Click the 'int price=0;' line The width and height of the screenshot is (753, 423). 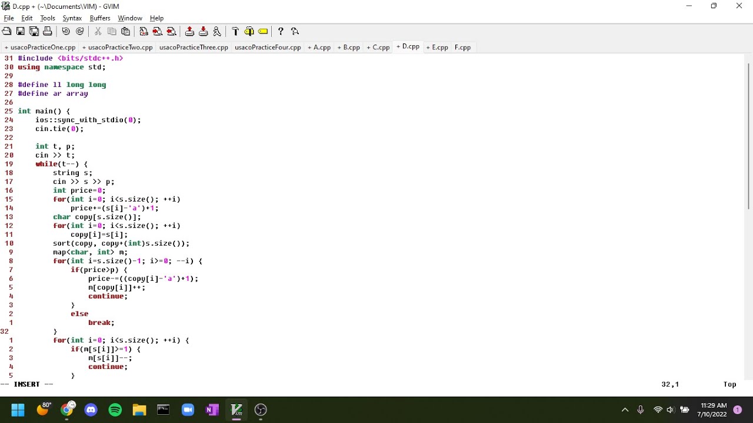79,190
